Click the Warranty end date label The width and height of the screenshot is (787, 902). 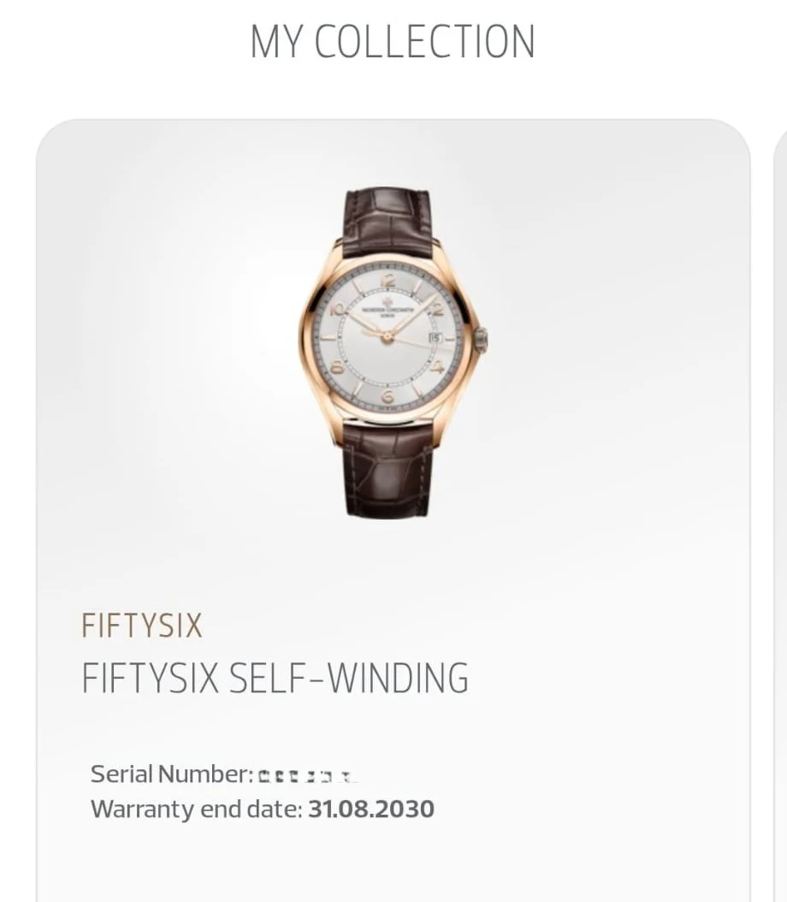(x=196, y=809)
